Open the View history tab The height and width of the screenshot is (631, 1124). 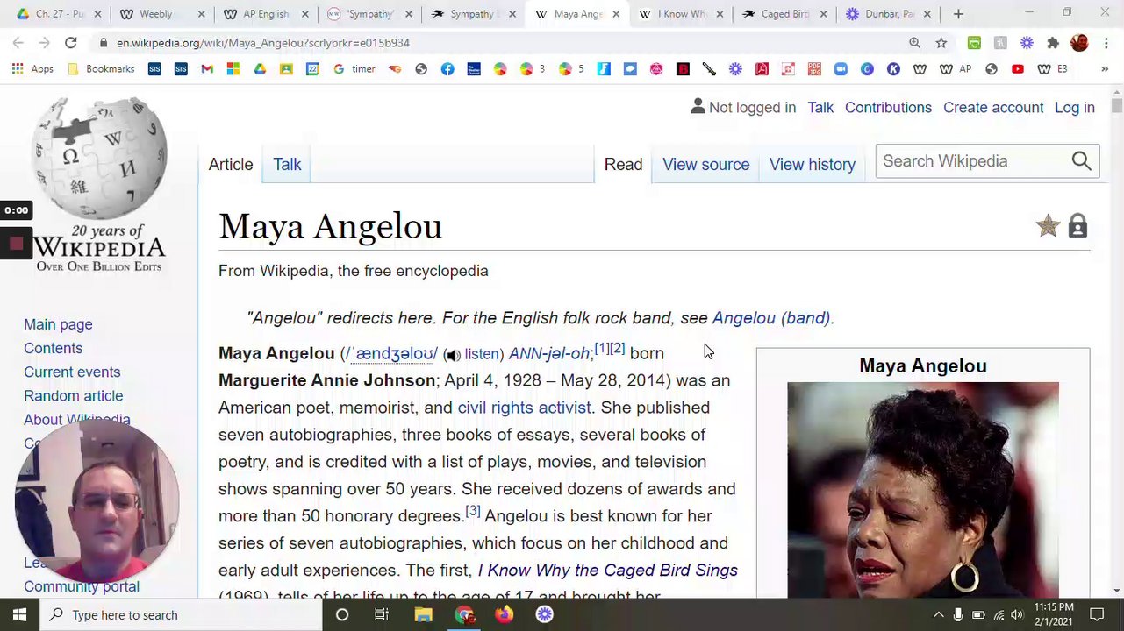pos(812,165)
